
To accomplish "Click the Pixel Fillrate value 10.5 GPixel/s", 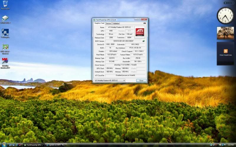I will [112, 55].
